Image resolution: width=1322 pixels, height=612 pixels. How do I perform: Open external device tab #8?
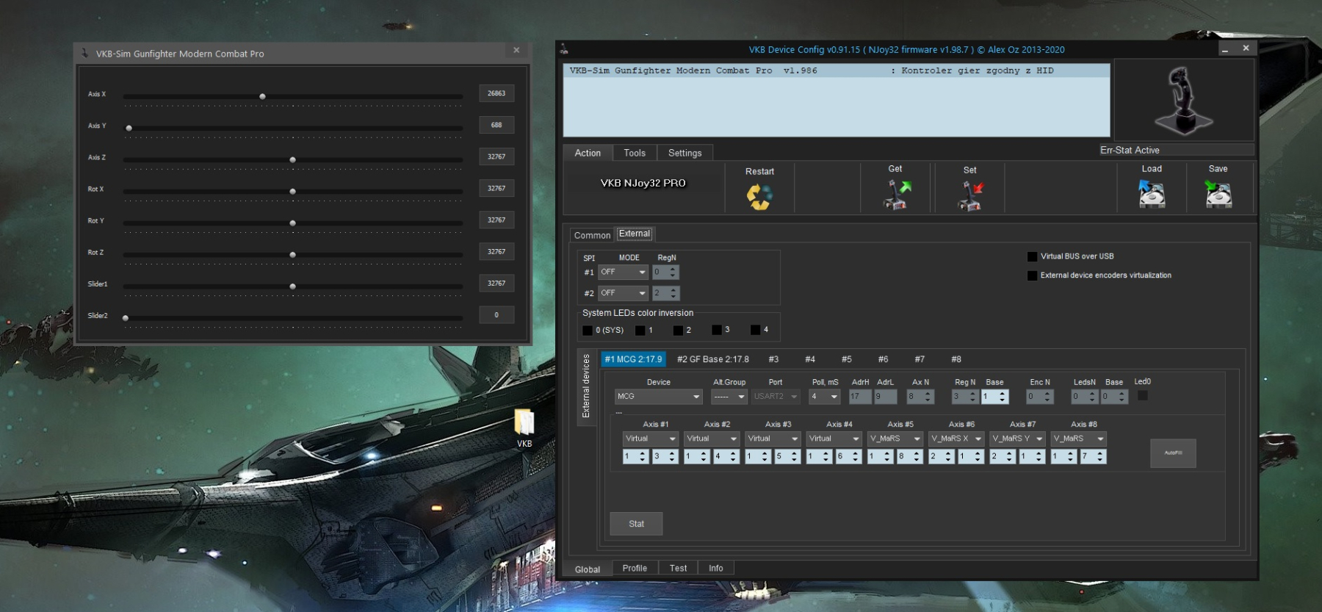[x=956, y=359]
